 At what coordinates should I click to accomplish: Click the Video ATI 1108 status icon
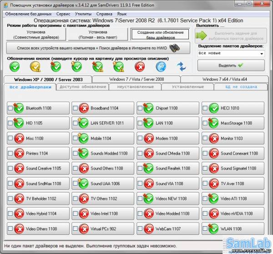[x=213, y=198]
